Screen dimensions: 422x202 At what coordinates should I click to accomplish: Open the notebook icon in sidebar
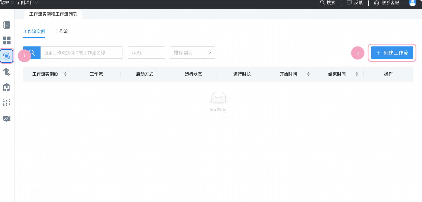[x=7, y=25]
